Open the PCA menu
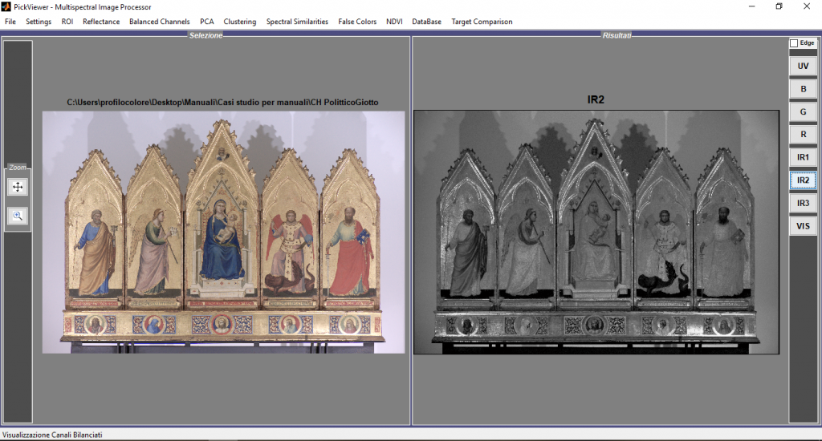The width and height of the screenshot is (822, 441). pos(206,22)
